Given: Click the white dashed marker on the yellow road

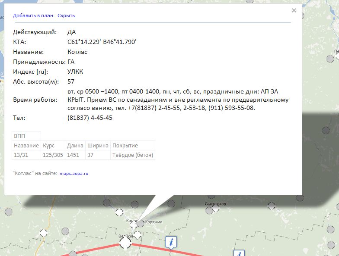Looking at the screenshot, I should tap(43, 233).
